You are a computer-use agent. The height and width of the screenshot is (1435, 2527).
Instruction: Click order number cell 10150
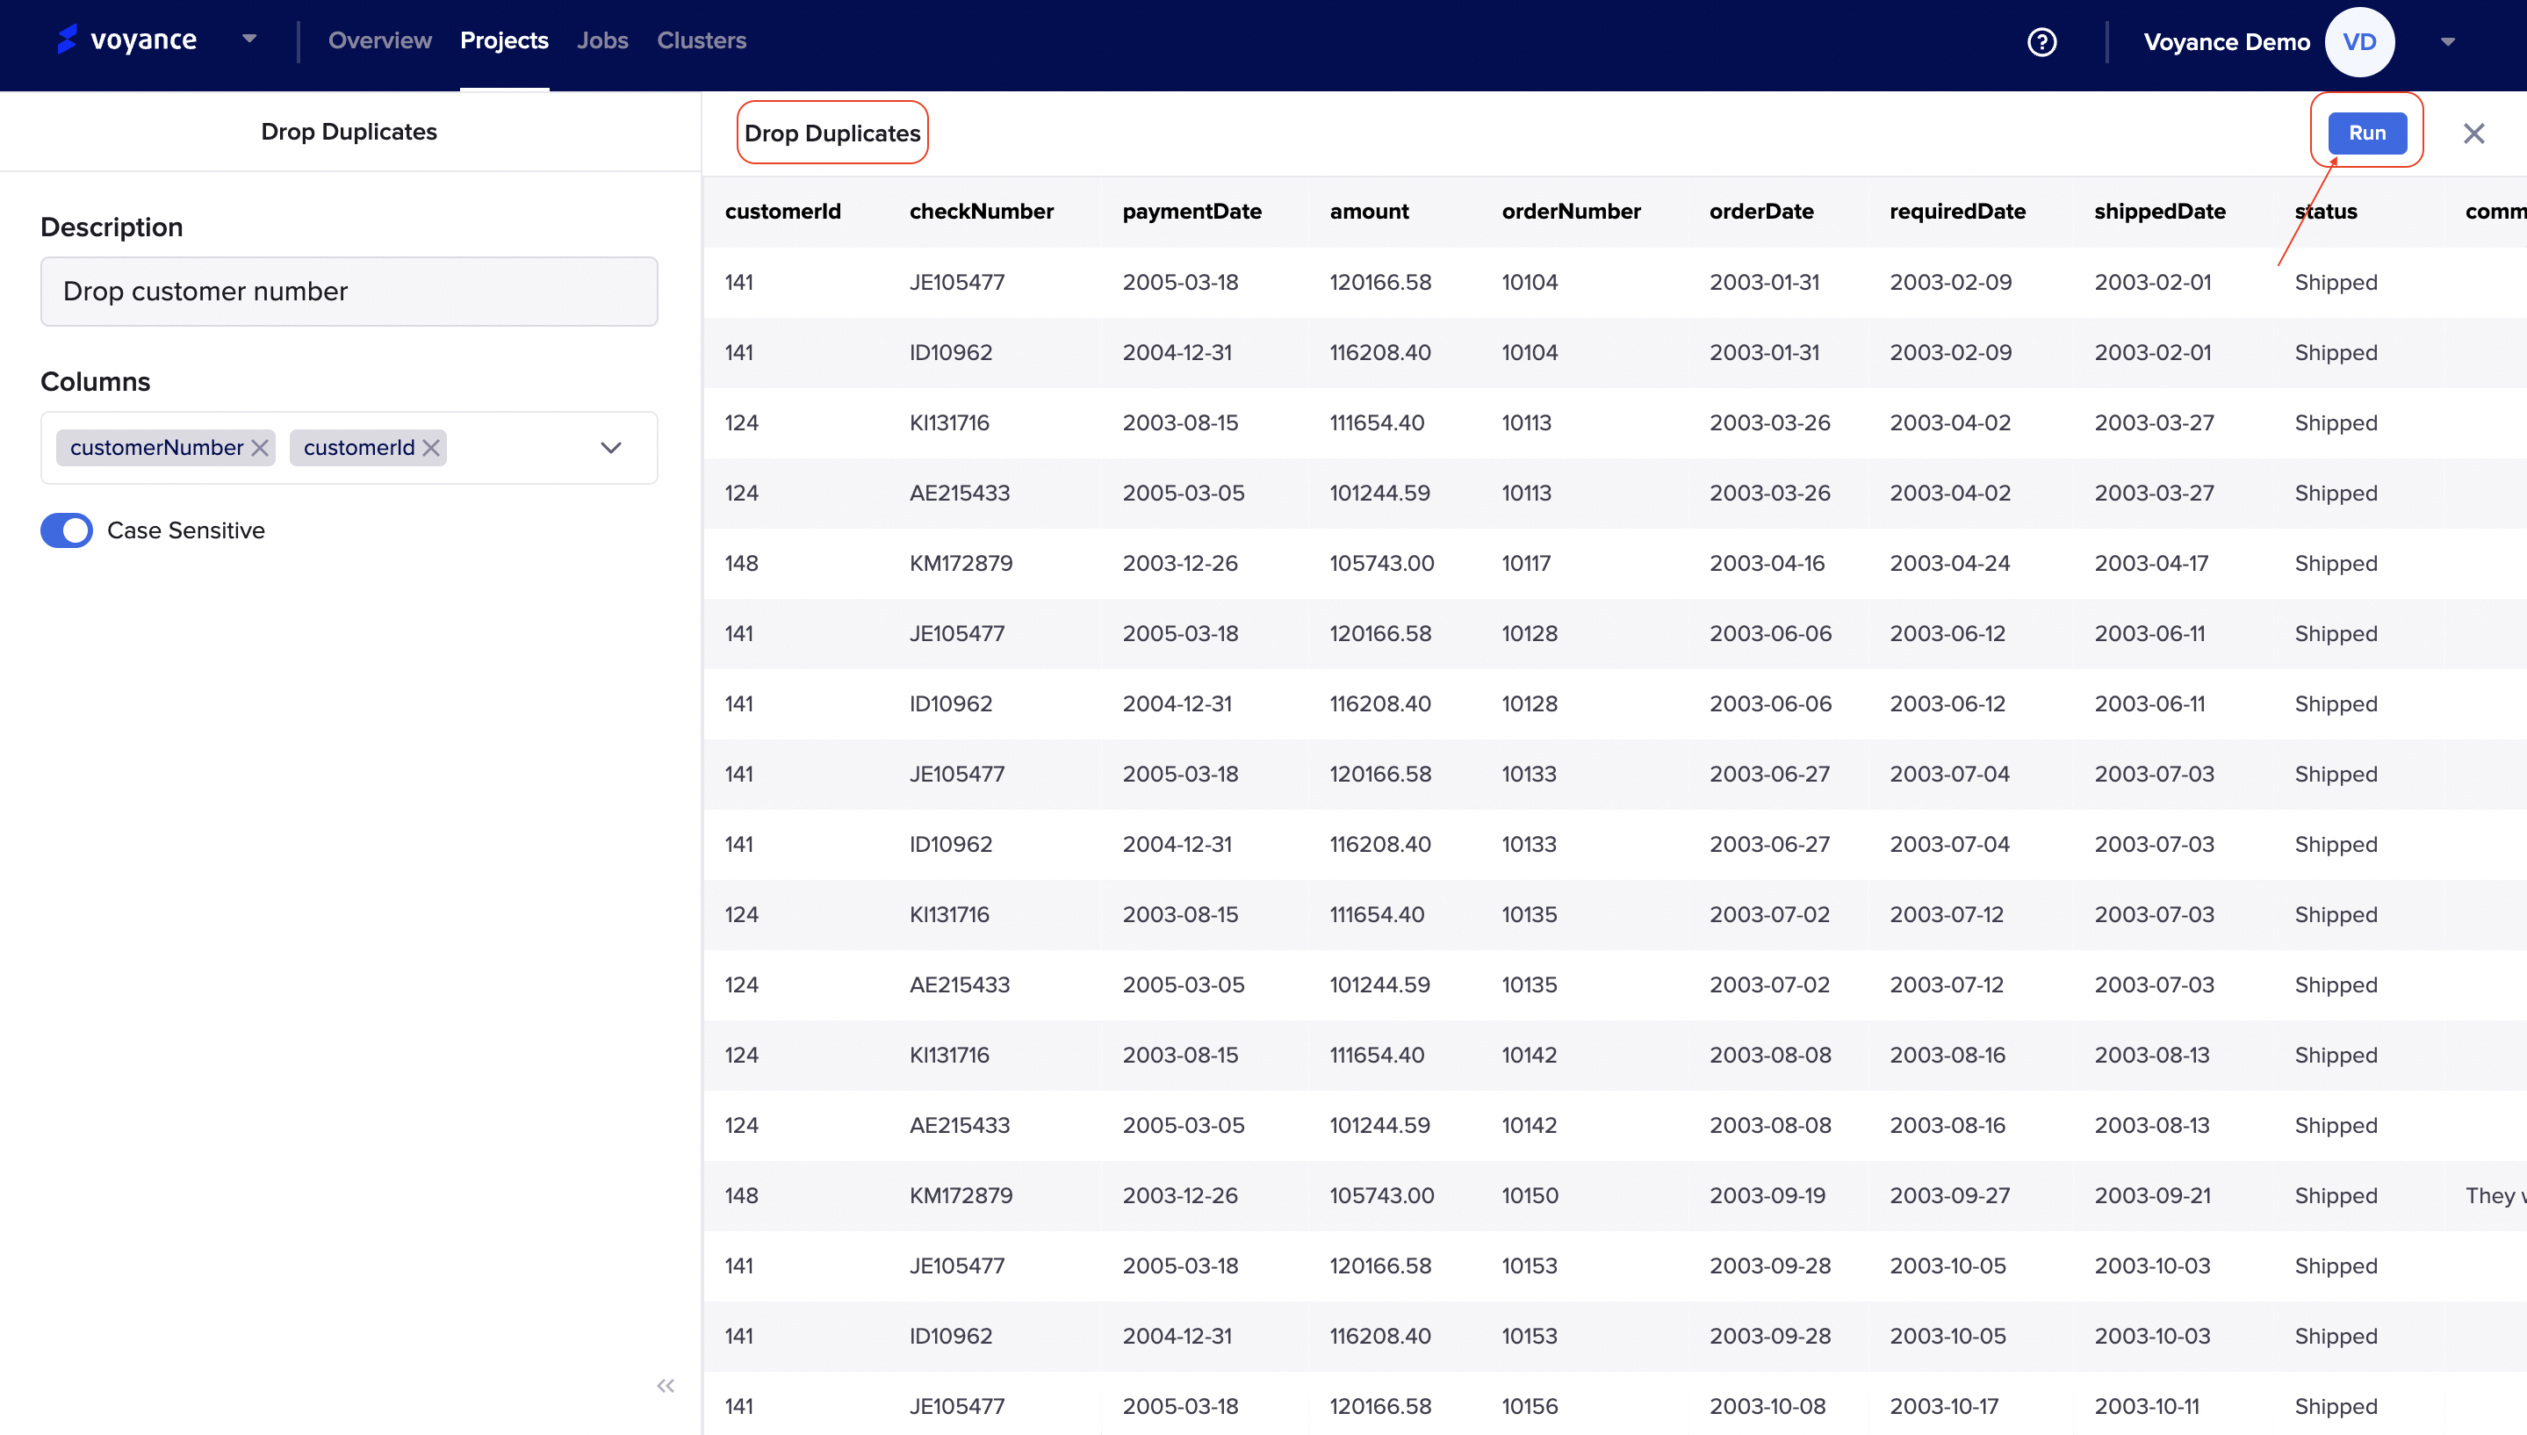pos(1529,1195)
